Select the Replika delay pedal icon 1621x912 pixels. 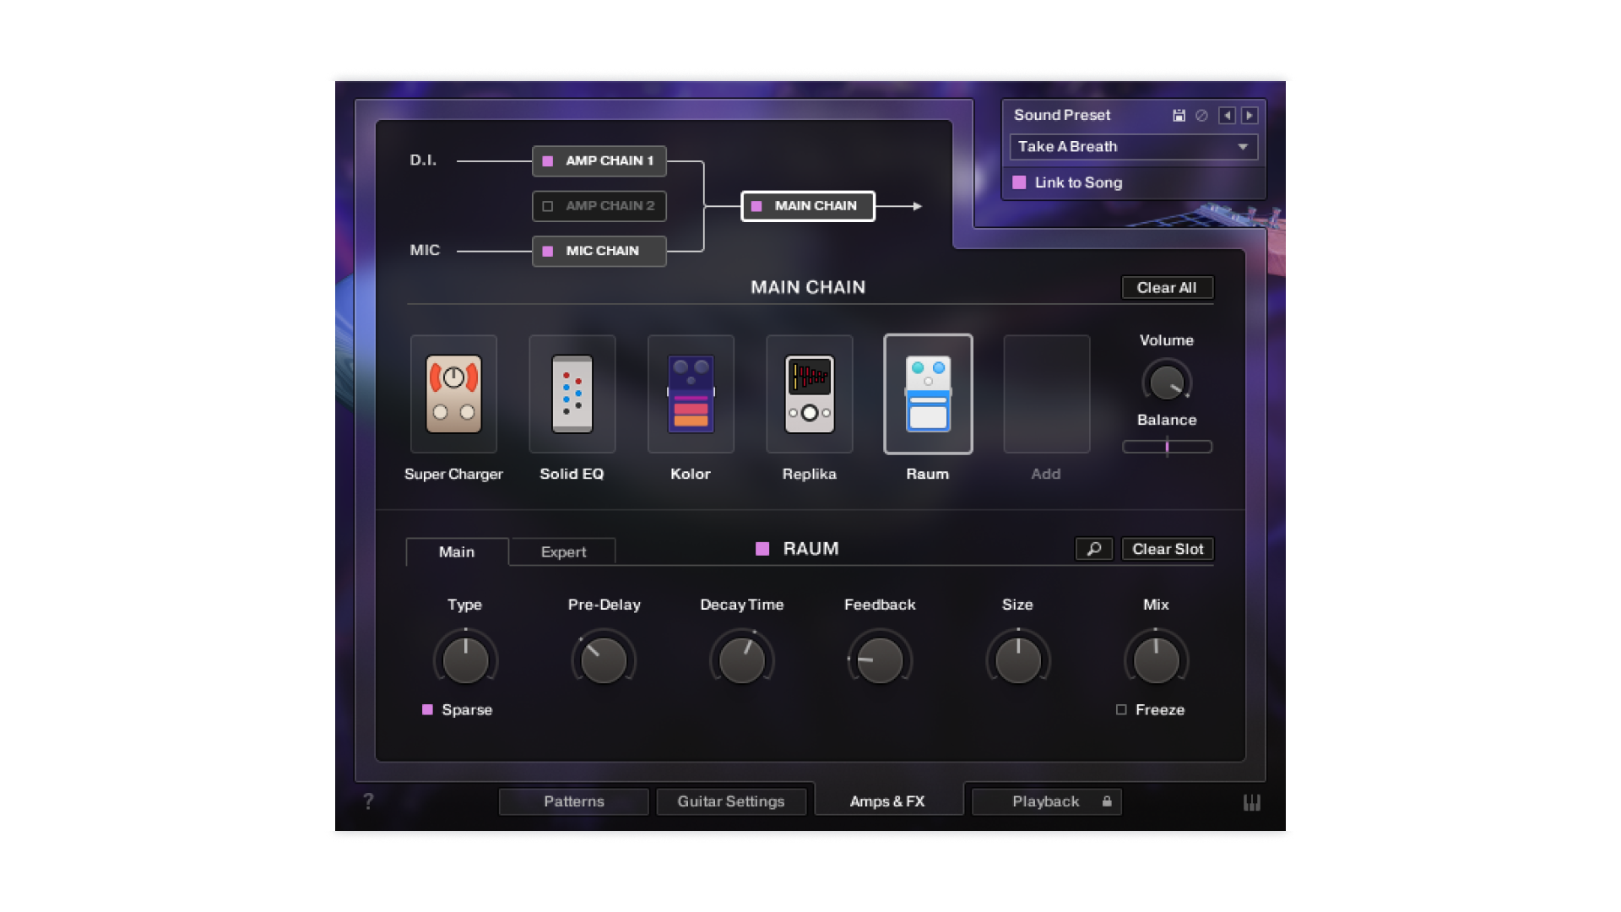(809, 394)
